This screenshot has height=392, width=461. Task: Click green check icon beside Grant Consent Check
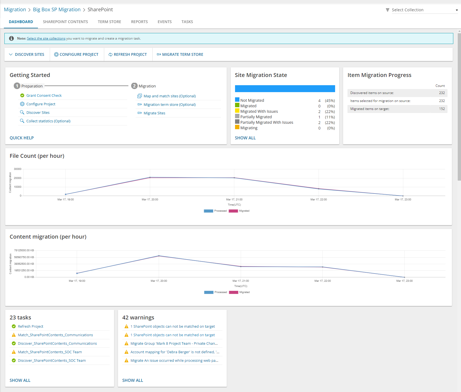pyautogui.click(x=22, y=95)
